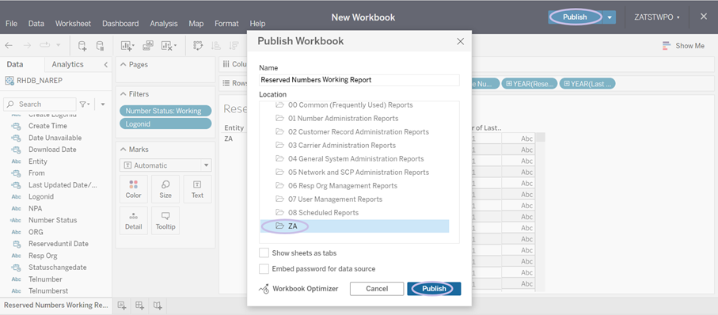Click Publish in the dialog
Image resolution: width=718 pixels, height=315 pixels.
click(434, 288)
